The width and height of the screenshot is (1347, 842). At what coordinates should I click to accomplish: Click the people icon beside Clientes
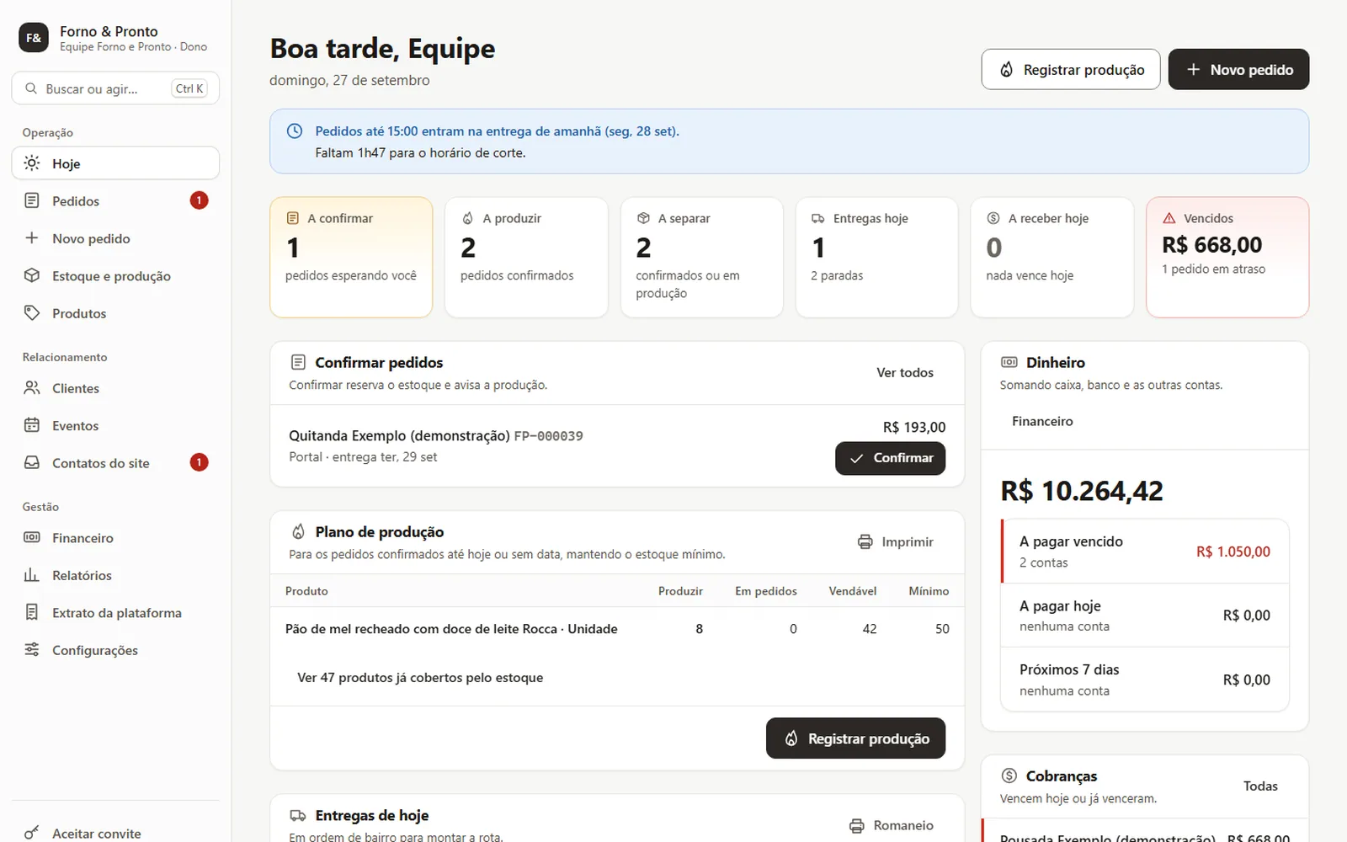(32, 388)
